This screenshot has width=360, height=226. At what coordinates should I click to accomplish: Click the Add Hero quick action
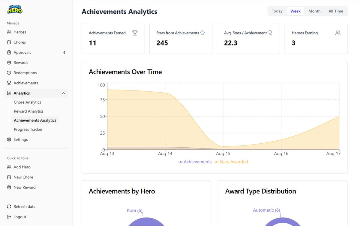click(x=36, y=167)
